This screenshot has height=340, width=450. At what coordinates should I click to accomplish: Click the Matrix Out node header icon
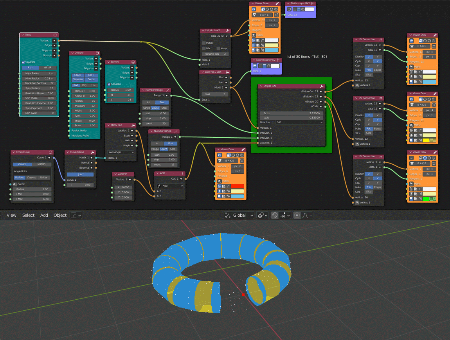click(x=133, y=125)
